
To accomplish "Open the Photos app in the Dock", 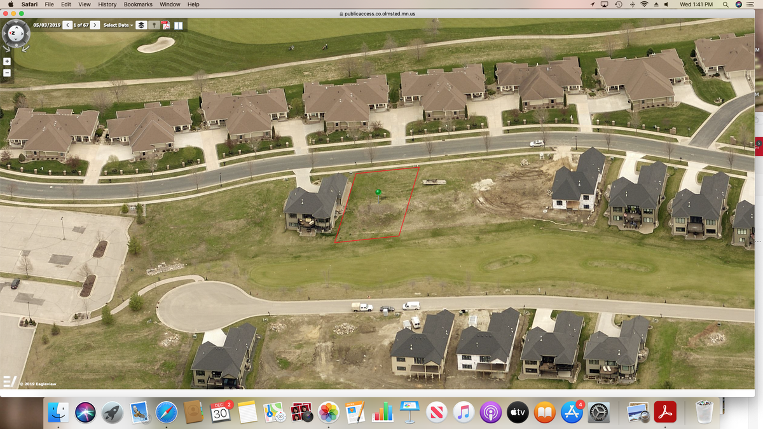I will 328,412.
